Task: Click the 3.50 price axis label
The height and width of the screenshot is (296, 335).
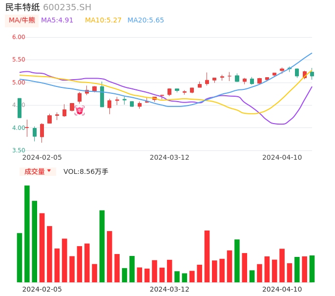Action: [19, 150]
